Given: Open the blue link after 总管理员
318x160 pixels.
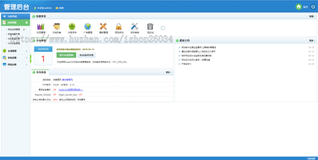Looking at the screenshot, I should pyautogui.click(x=67, y=80).
